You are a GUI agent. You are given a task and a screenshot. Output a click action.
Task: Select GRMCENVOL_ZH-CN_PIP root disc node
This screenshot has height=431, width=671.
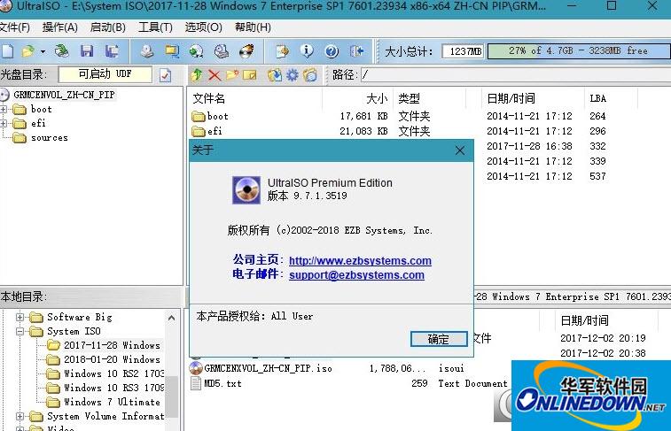point(64,95)
